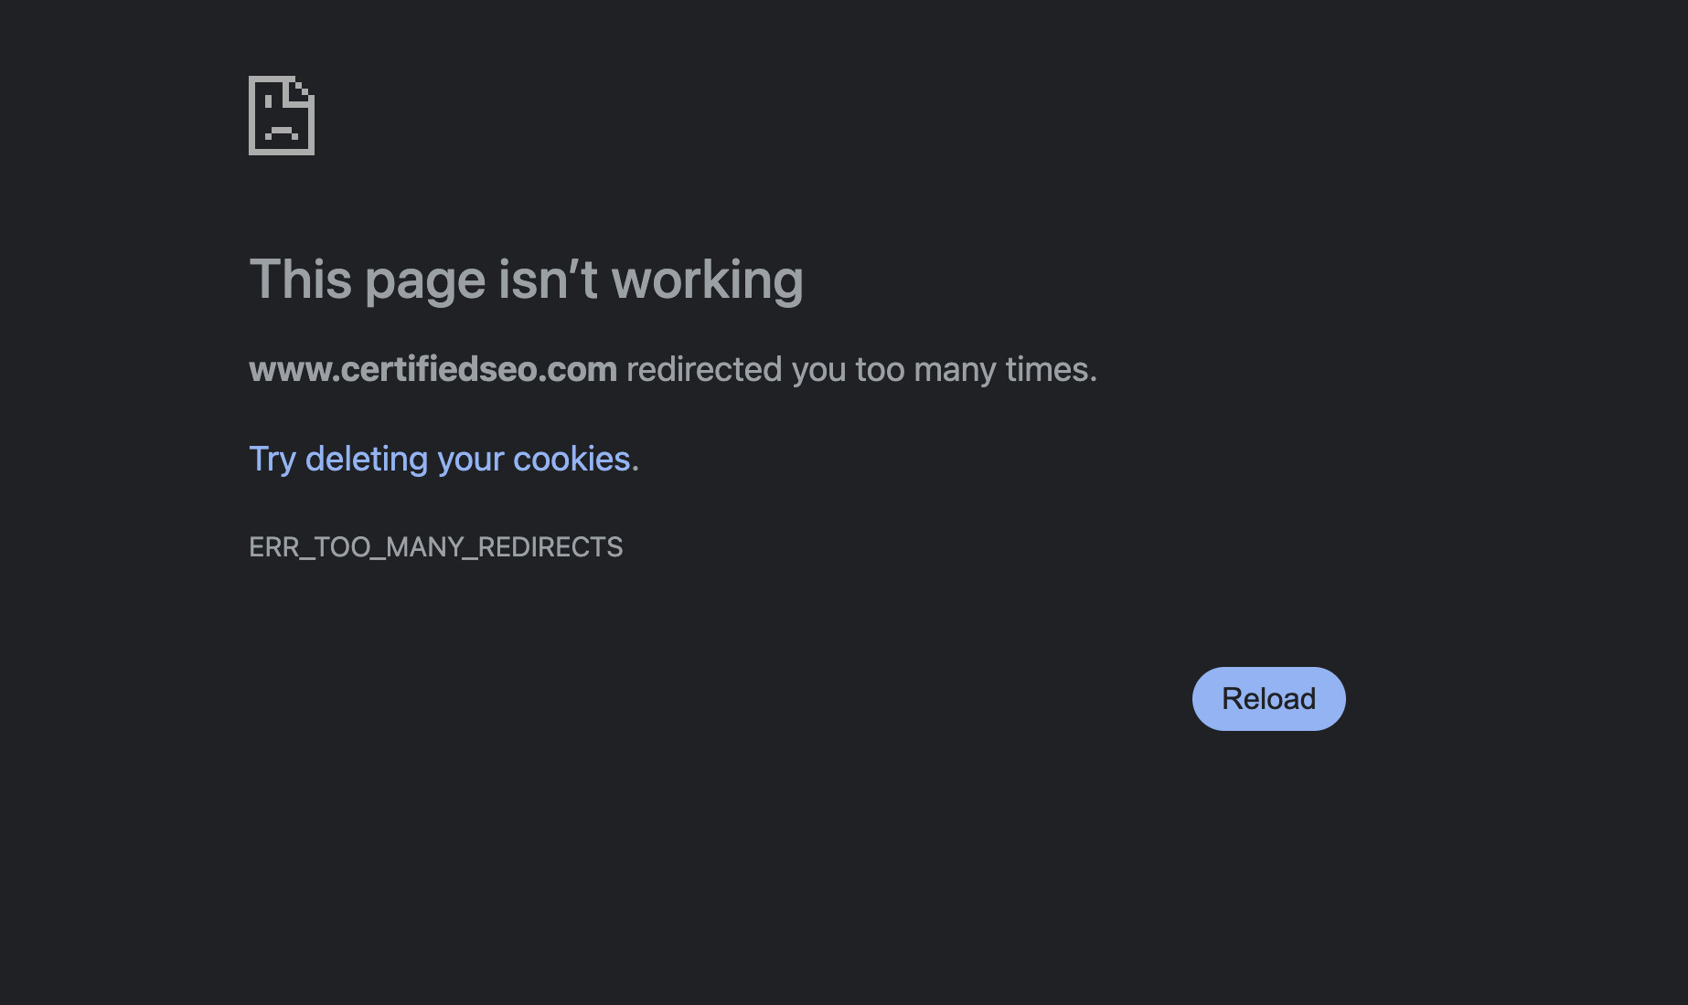Open the Try deleting your cookies link

point(440,460)
